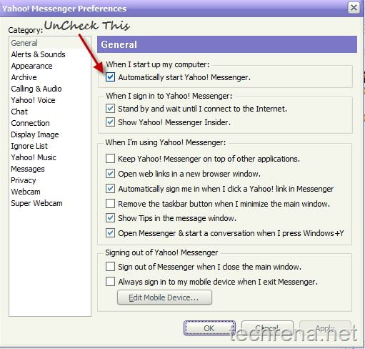The image size is (365, 349).
Task: Uncheck Show Tips in the message window
Action: coord(110,218)
